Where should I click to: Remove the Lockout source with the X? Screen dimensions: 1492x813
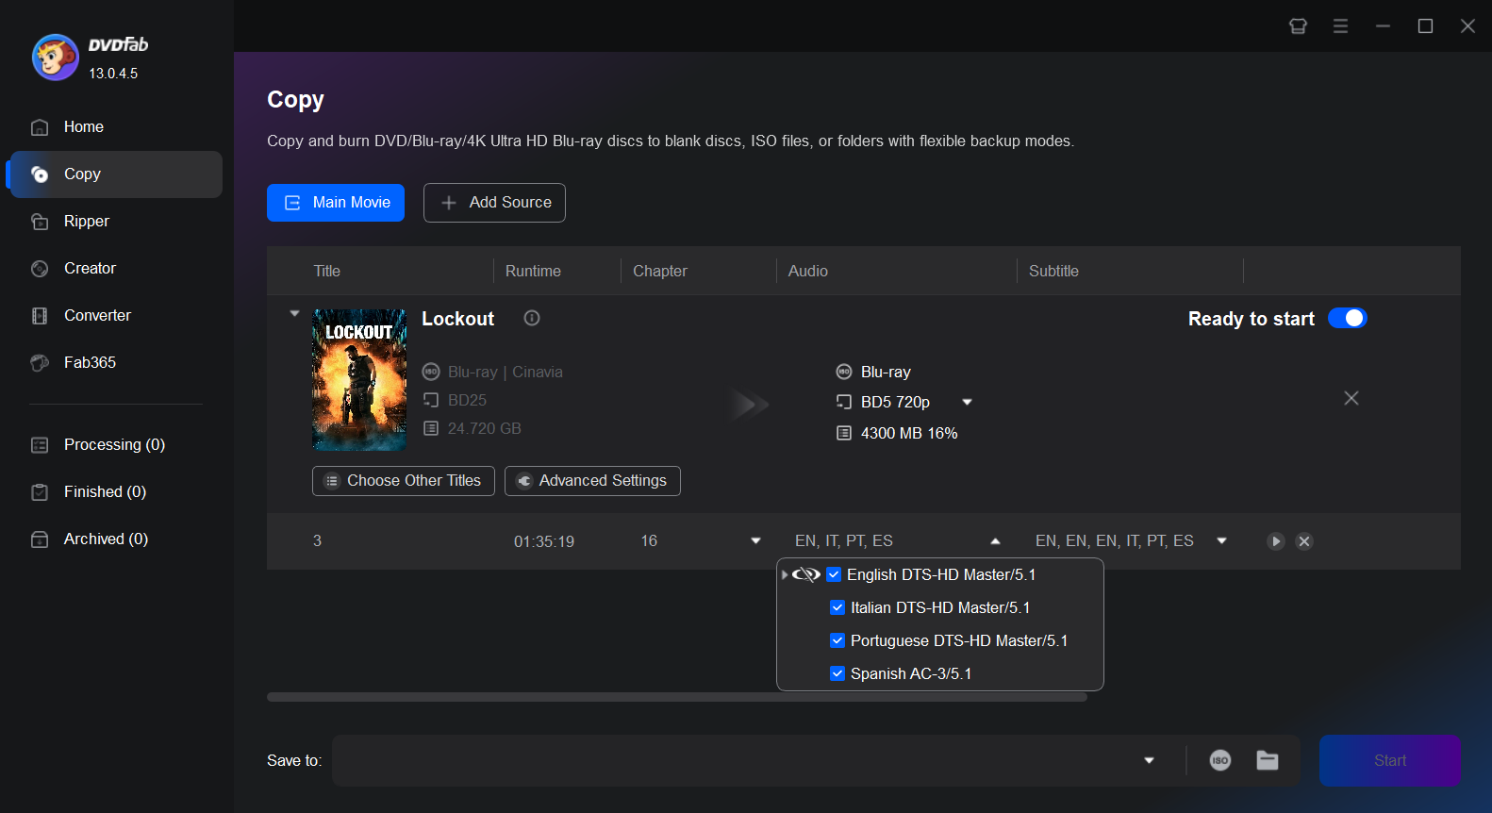[x=1351, y=398]
